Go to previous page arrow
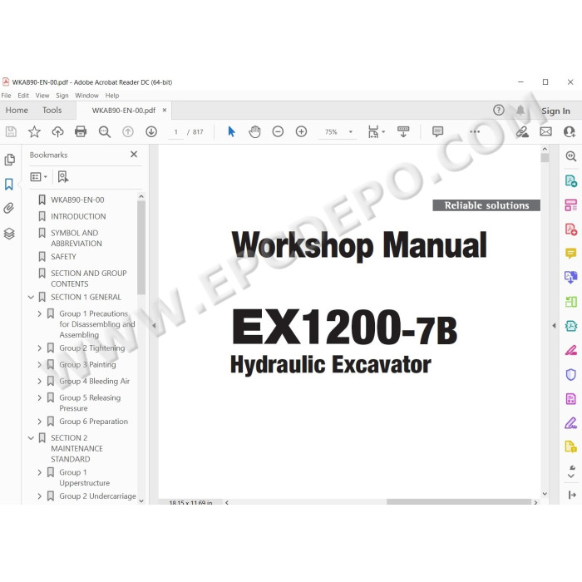Viewport: 582px width, 582px height. click(x=128, y=131)
